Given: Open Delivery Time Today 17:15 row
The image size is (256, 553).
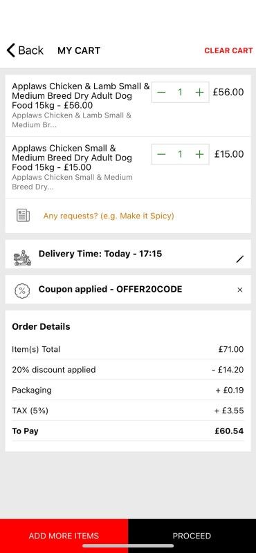Looking at the screenshot, I should [128, 254].
